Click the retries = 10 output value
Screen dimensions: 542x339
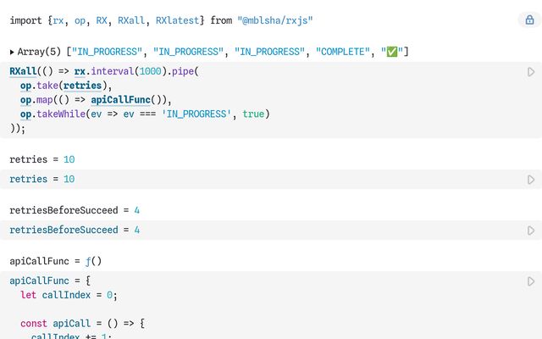click(42, 159)
